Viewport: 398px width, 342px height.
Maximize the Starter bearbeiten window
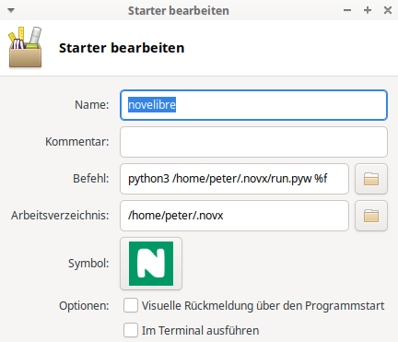368,10
